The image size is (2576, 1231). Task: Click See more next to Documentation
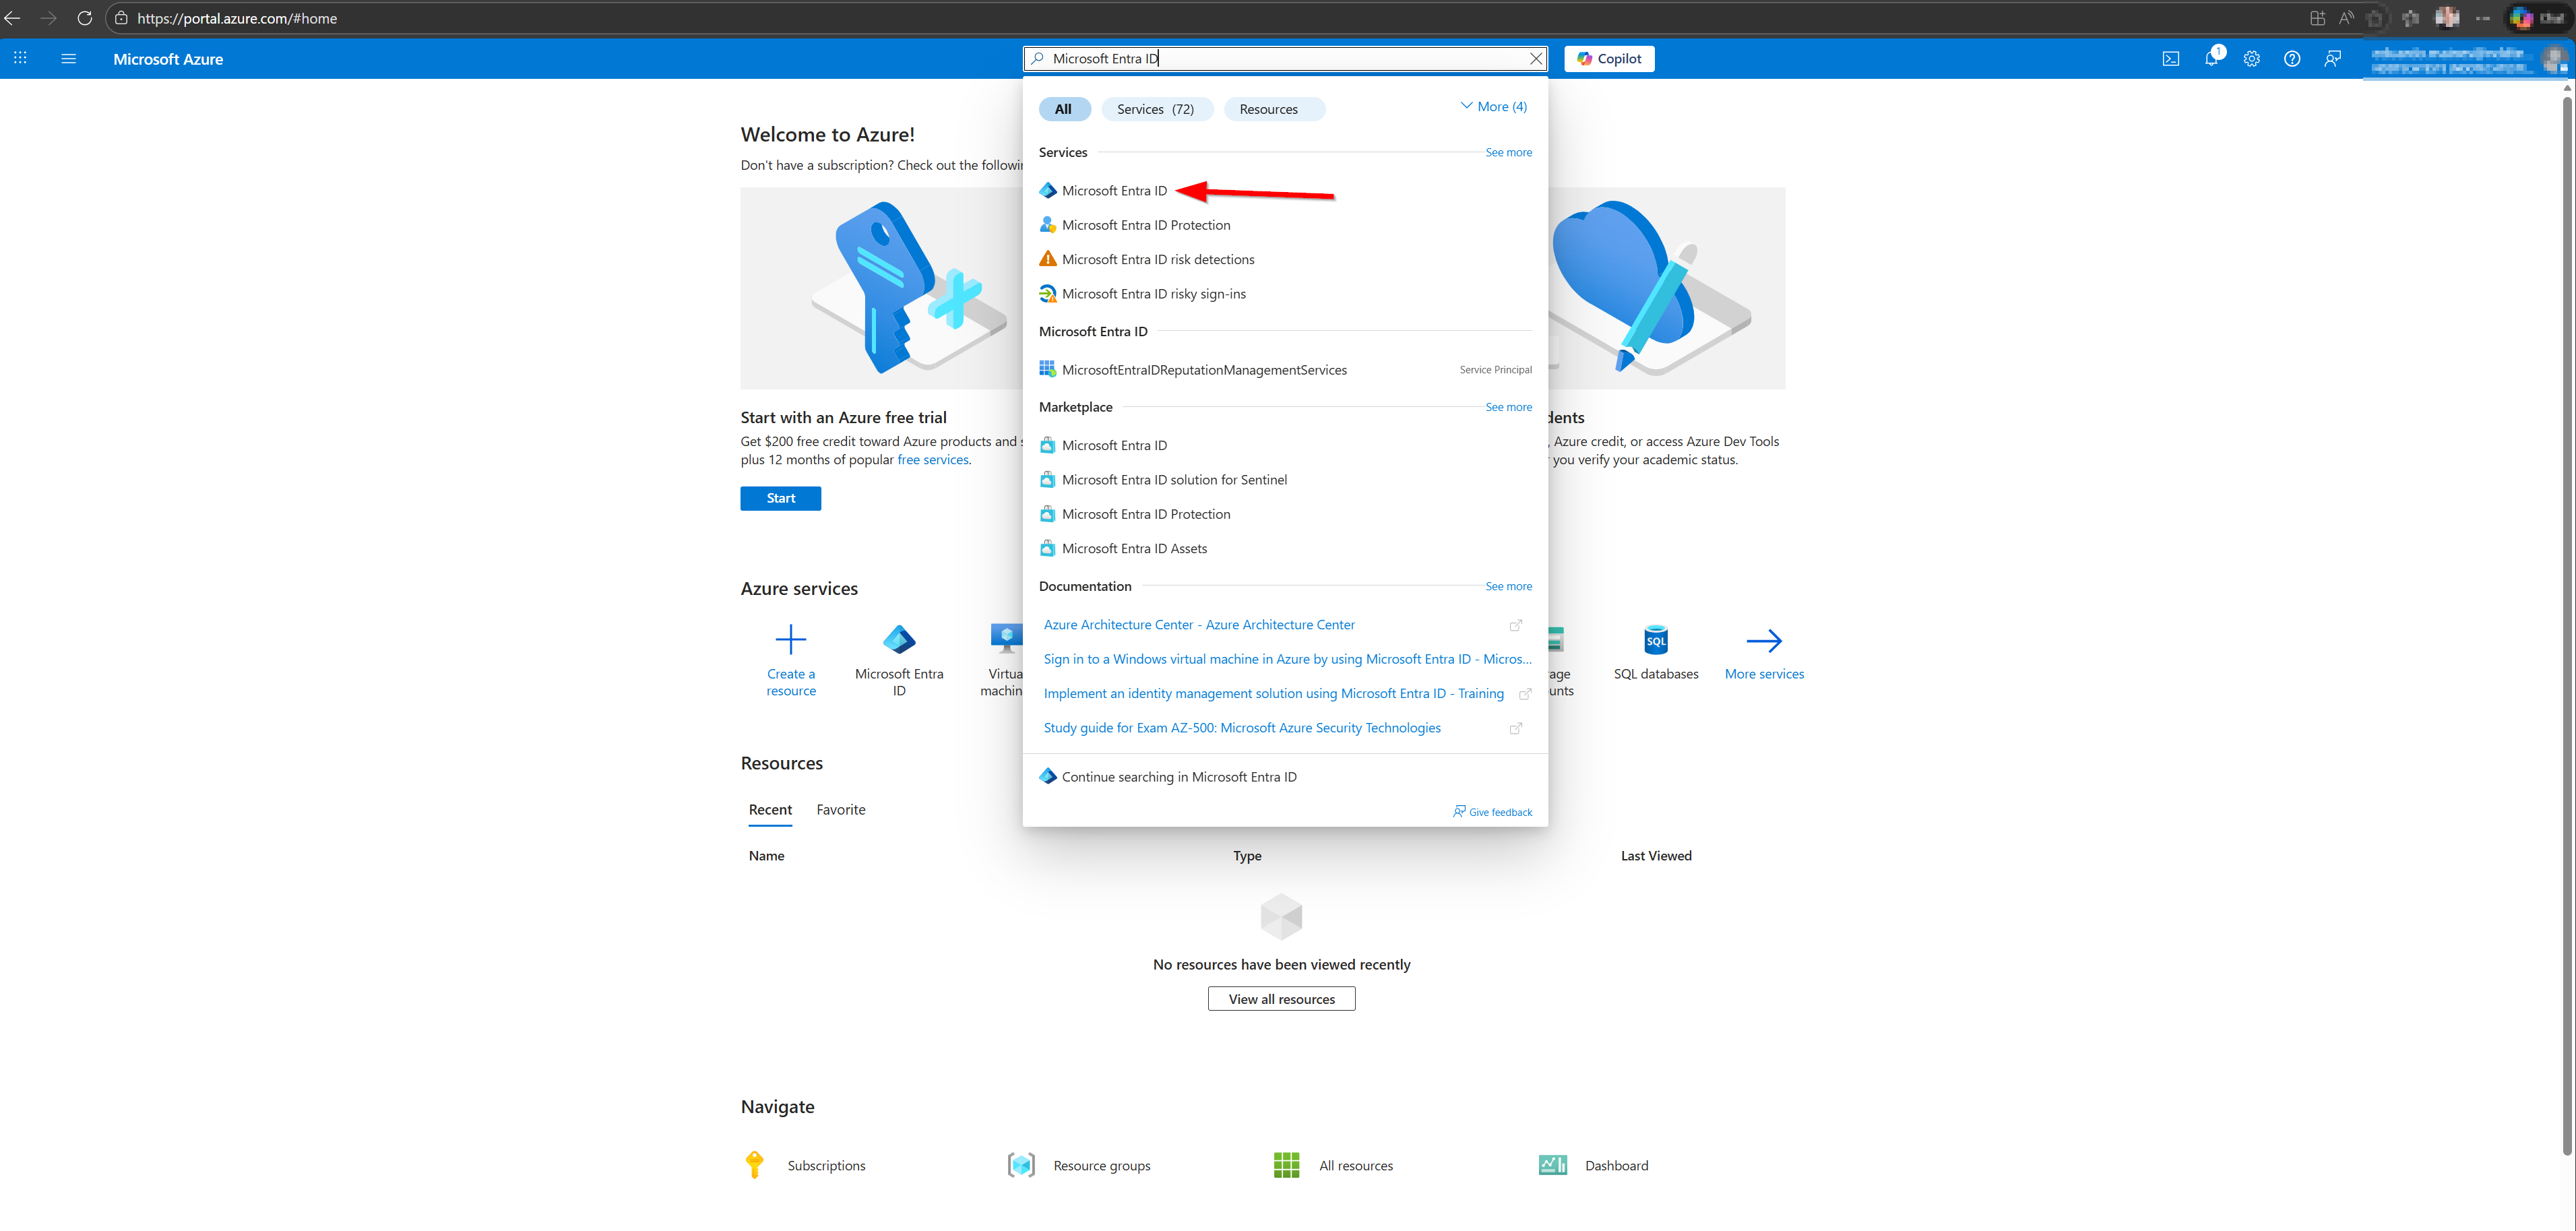1507,586
